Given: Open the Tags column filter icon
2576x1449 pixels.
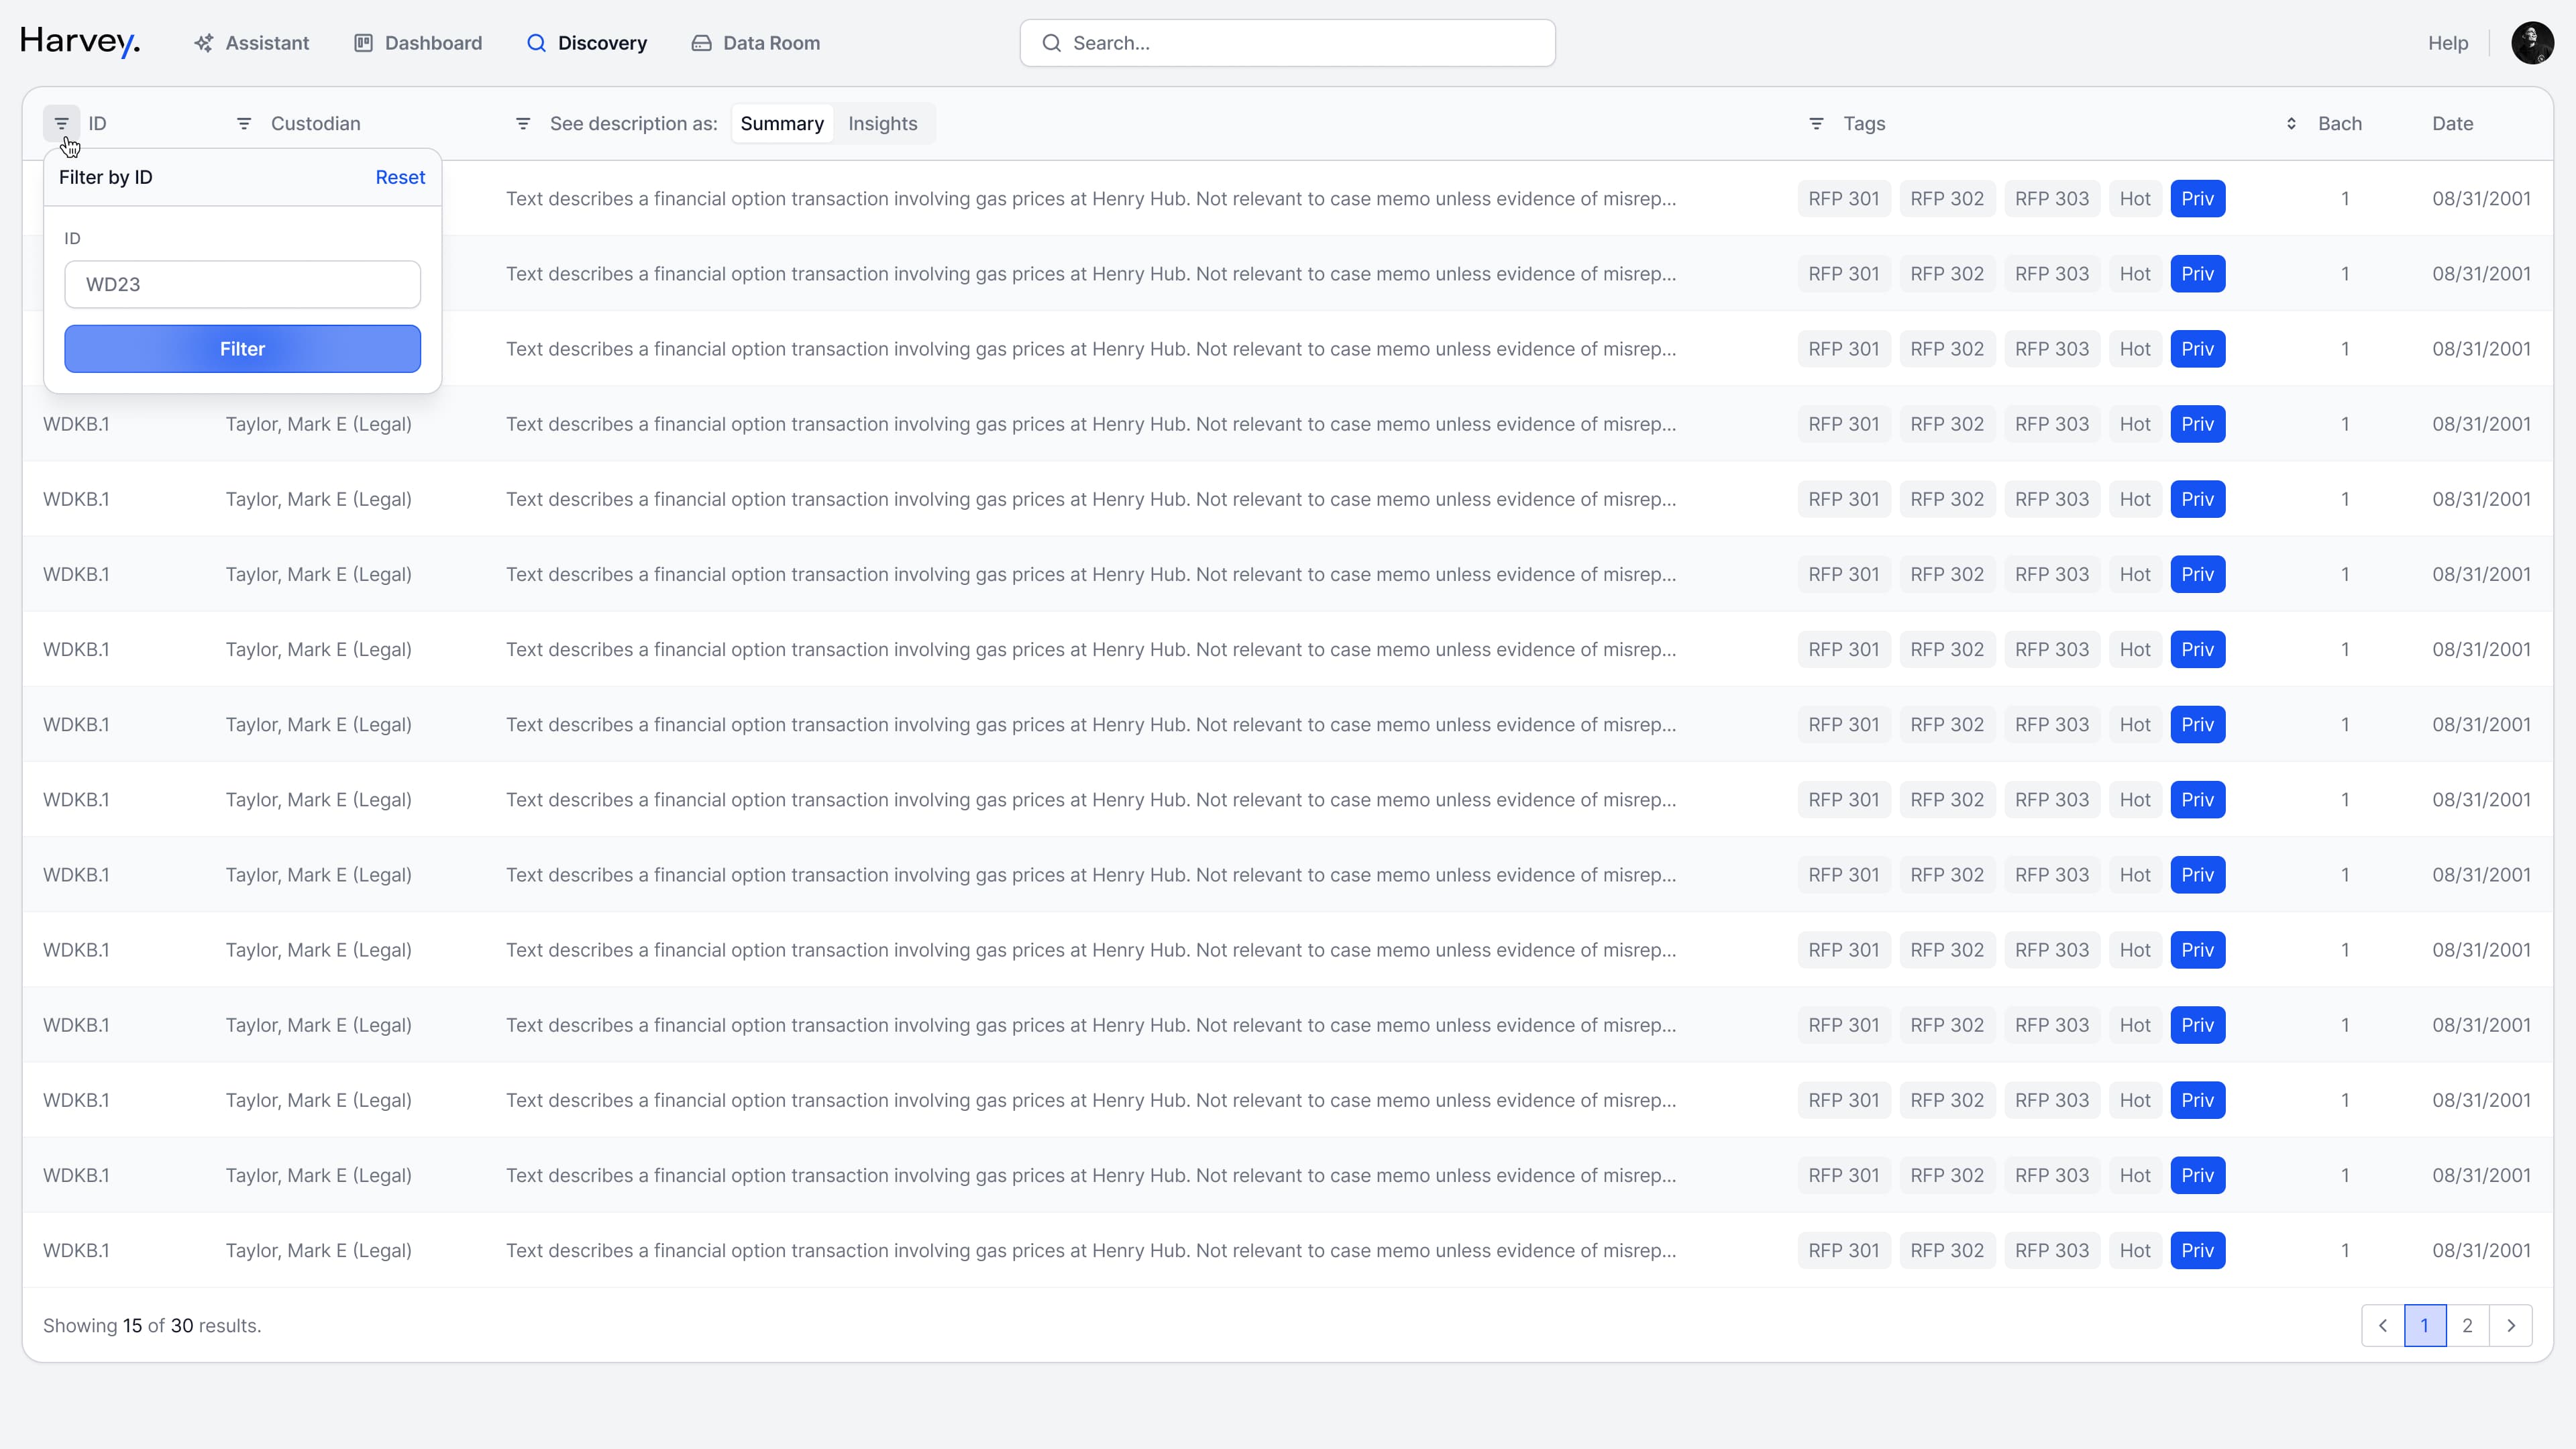Looking at the screenshot, I should coord(1817,124).
